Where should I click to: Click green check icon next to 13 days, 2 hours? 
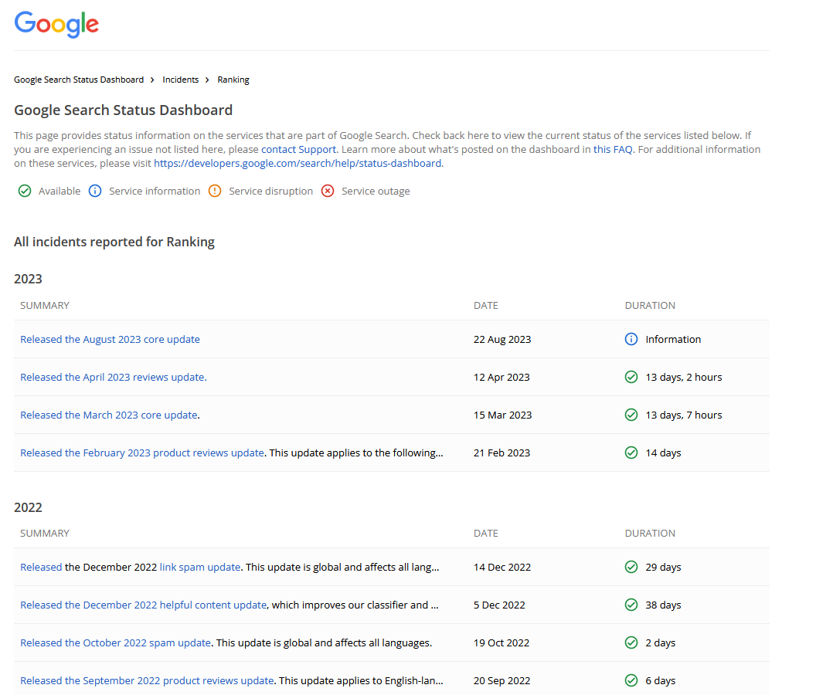(631, 377)
